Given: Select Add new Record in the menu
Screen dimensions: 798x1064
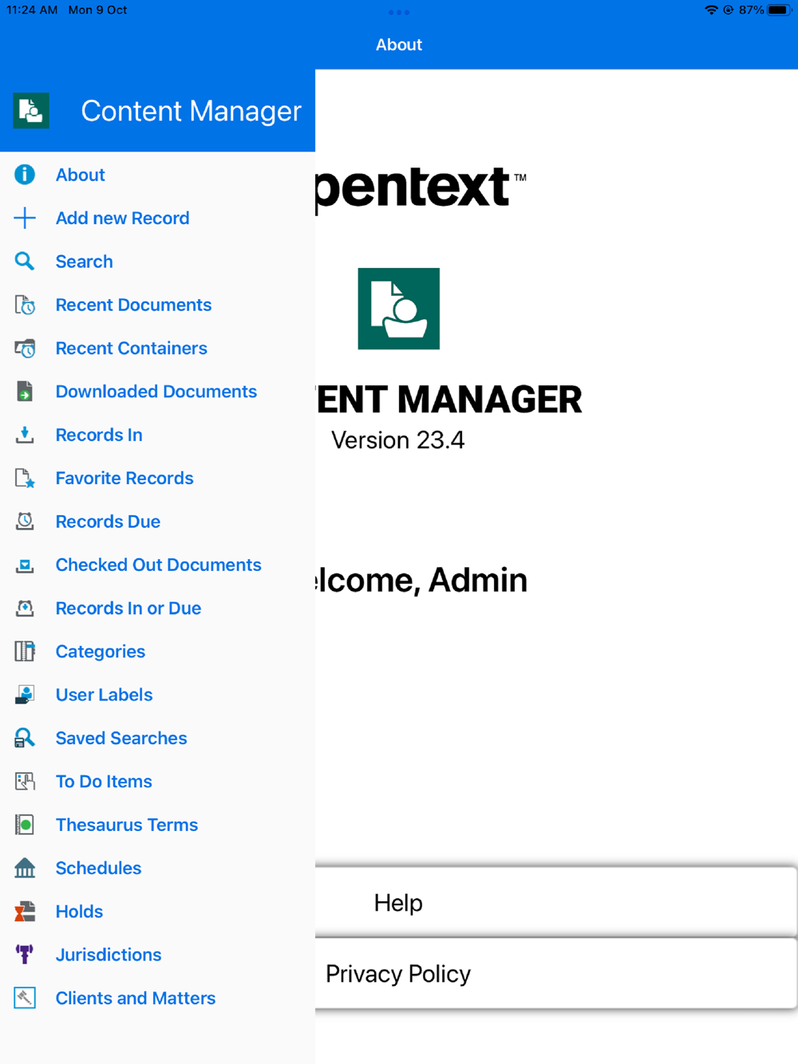Looking at the screenshot, I should coord(122,218).
